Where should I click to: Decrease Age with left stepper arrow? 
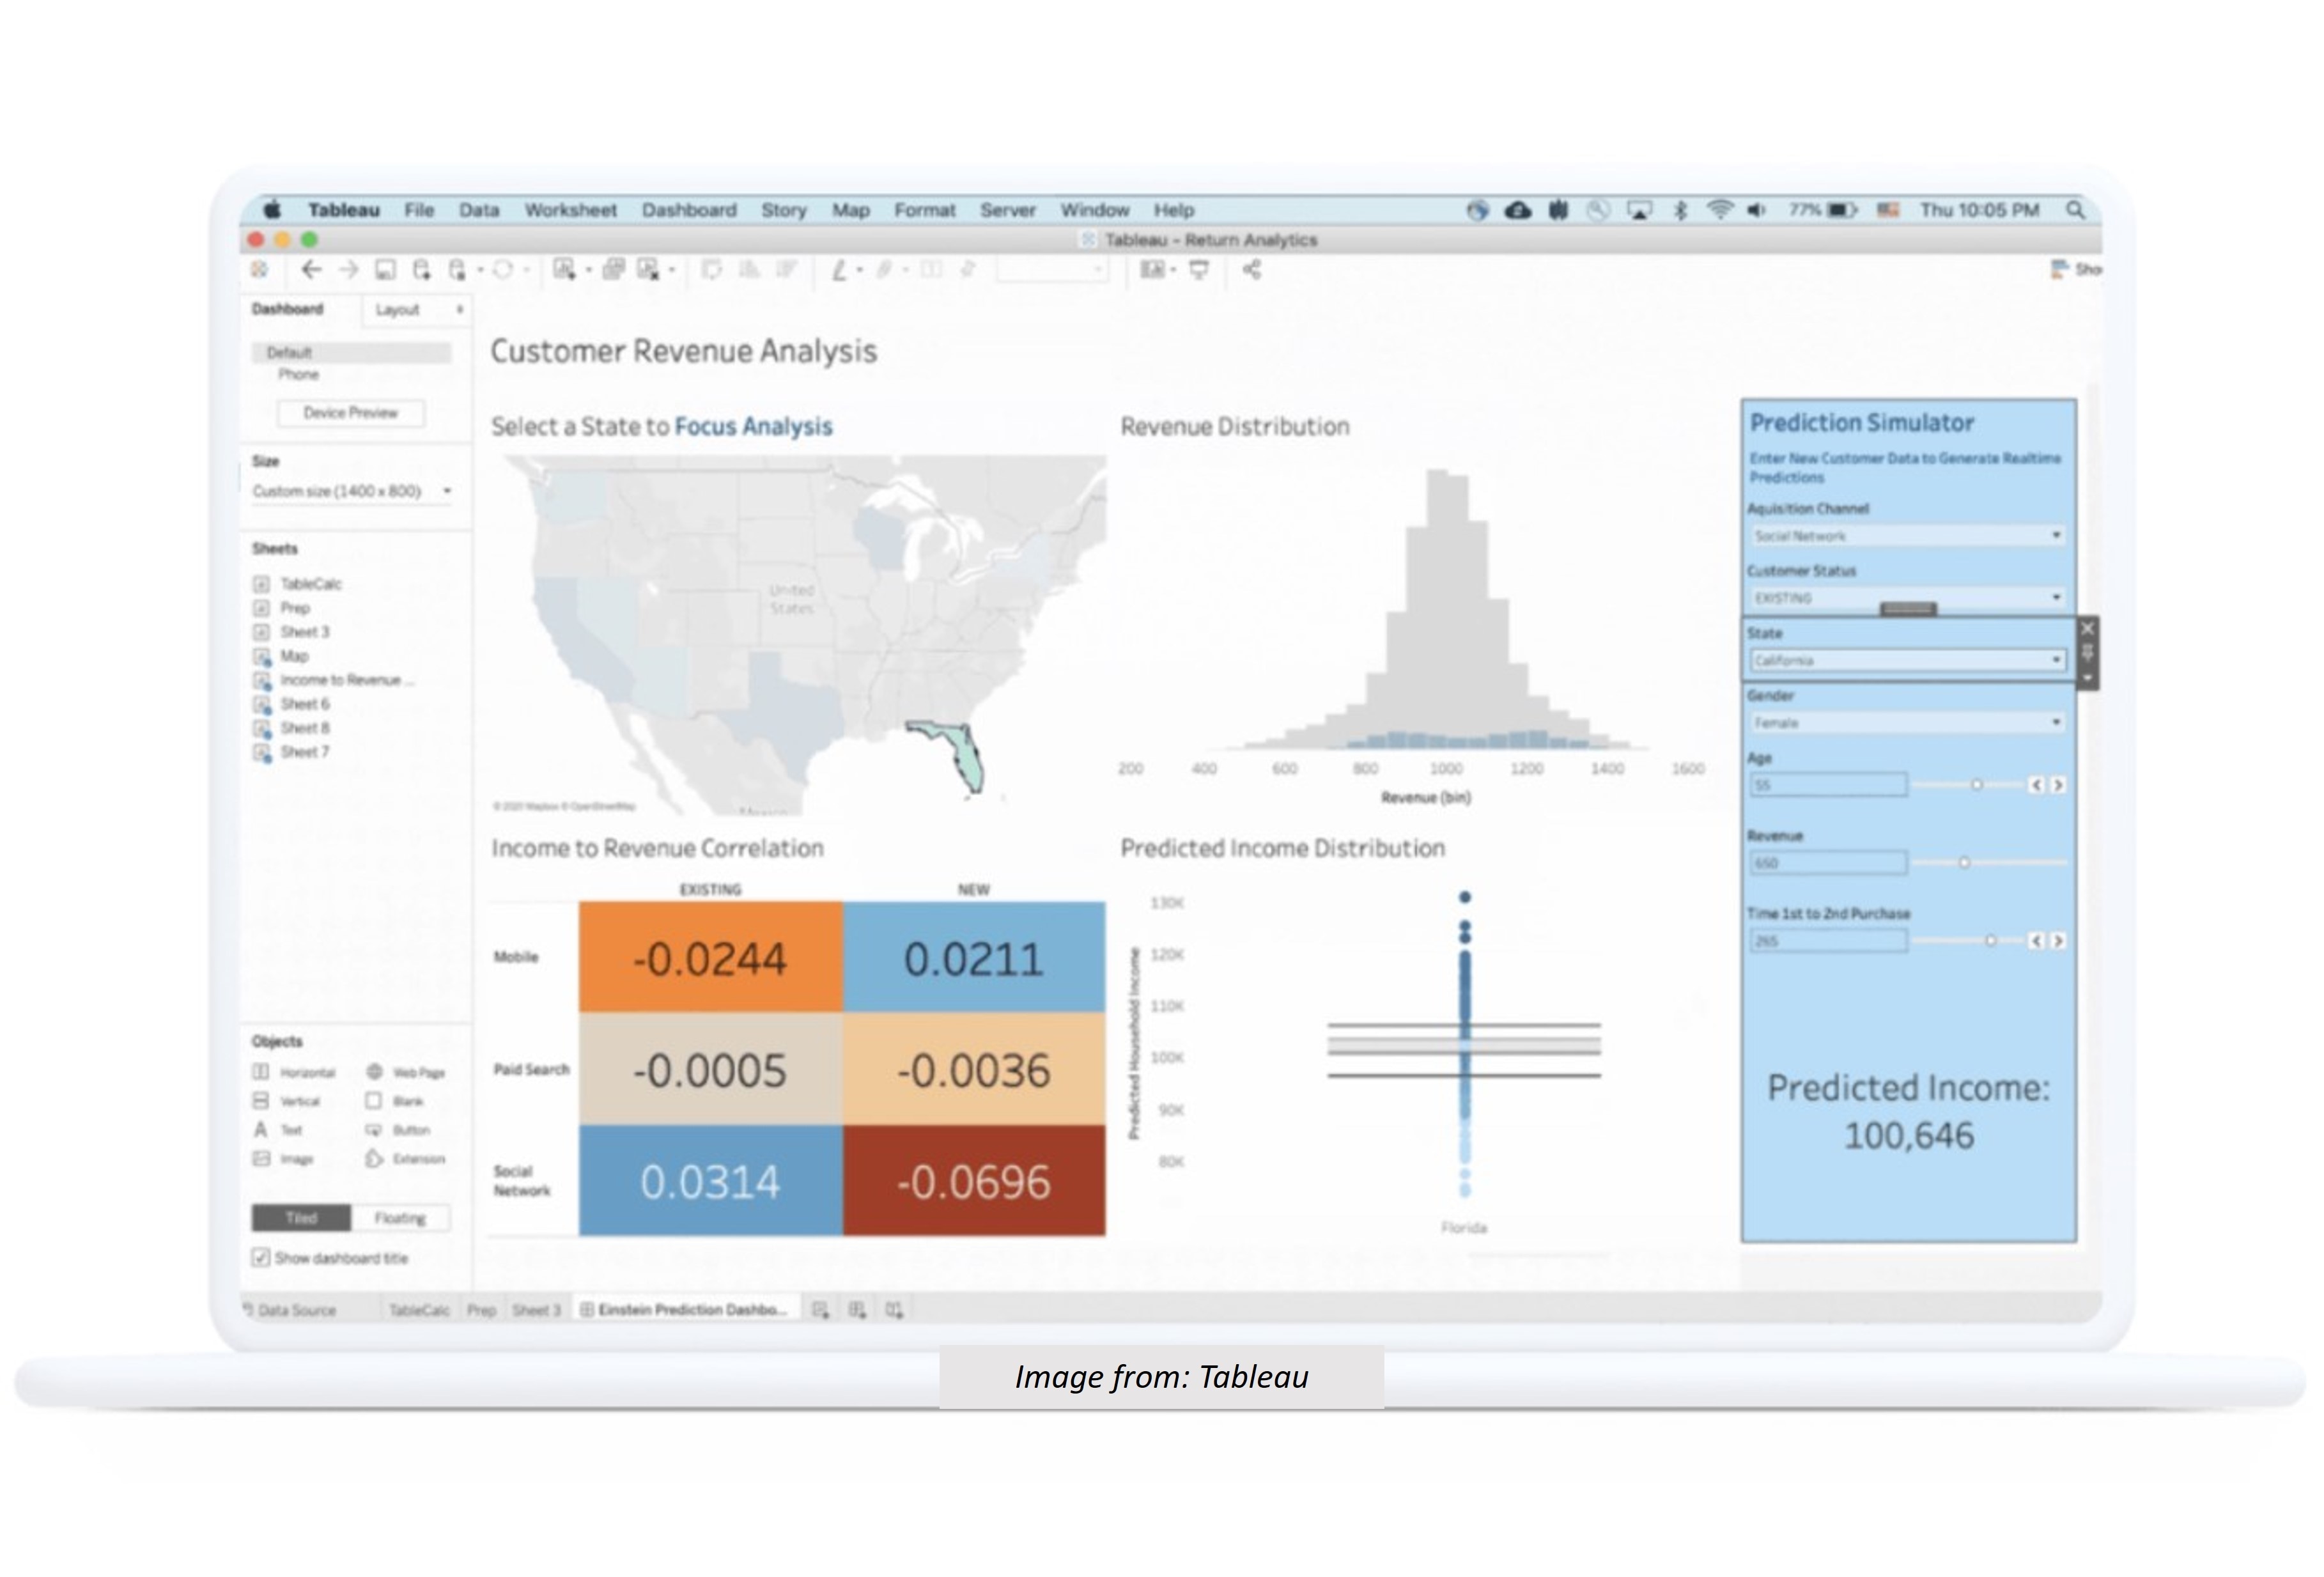2036,785
